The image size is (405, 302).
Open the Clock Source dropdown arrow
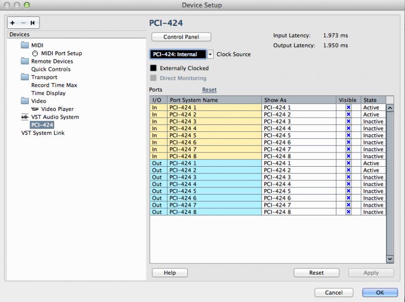click(x=210, y=54)
